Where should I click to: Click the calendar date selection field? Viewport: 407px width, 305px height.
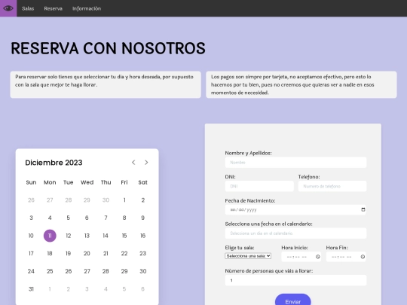tap(295, 233)
